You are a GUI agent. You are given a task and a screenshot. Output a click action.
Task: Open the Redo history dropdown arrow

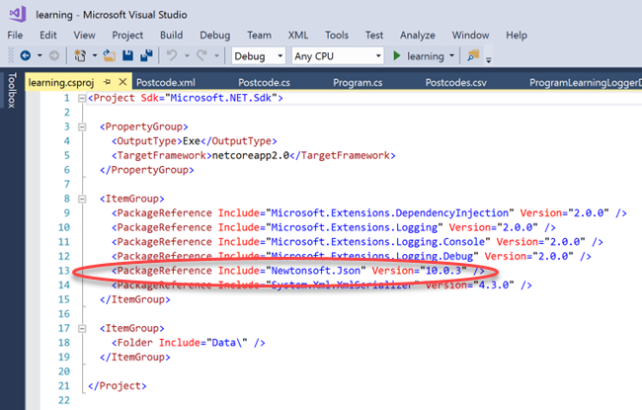216,55
